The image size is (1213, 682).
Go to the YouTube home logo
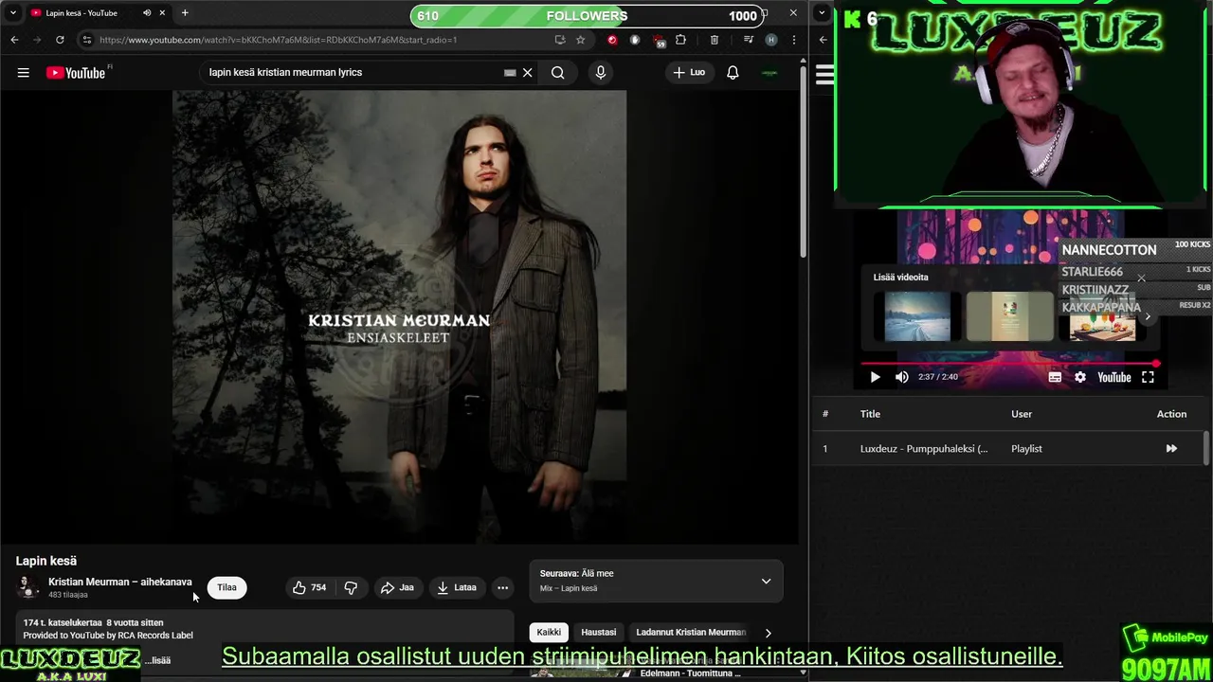(76, 73)
